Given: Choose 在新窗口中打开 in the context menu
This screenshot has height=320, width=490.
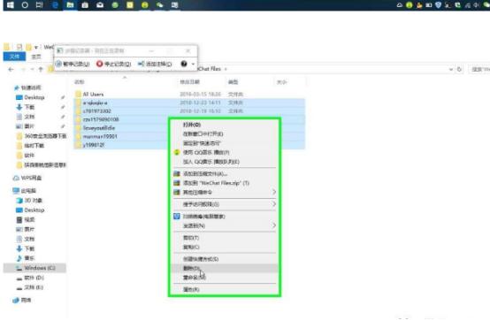Looking at the screenshot, I should 225,134.
